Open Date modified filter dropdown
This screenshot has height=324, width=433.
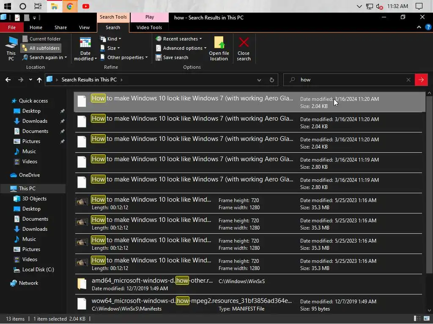[x=85, y=48]
